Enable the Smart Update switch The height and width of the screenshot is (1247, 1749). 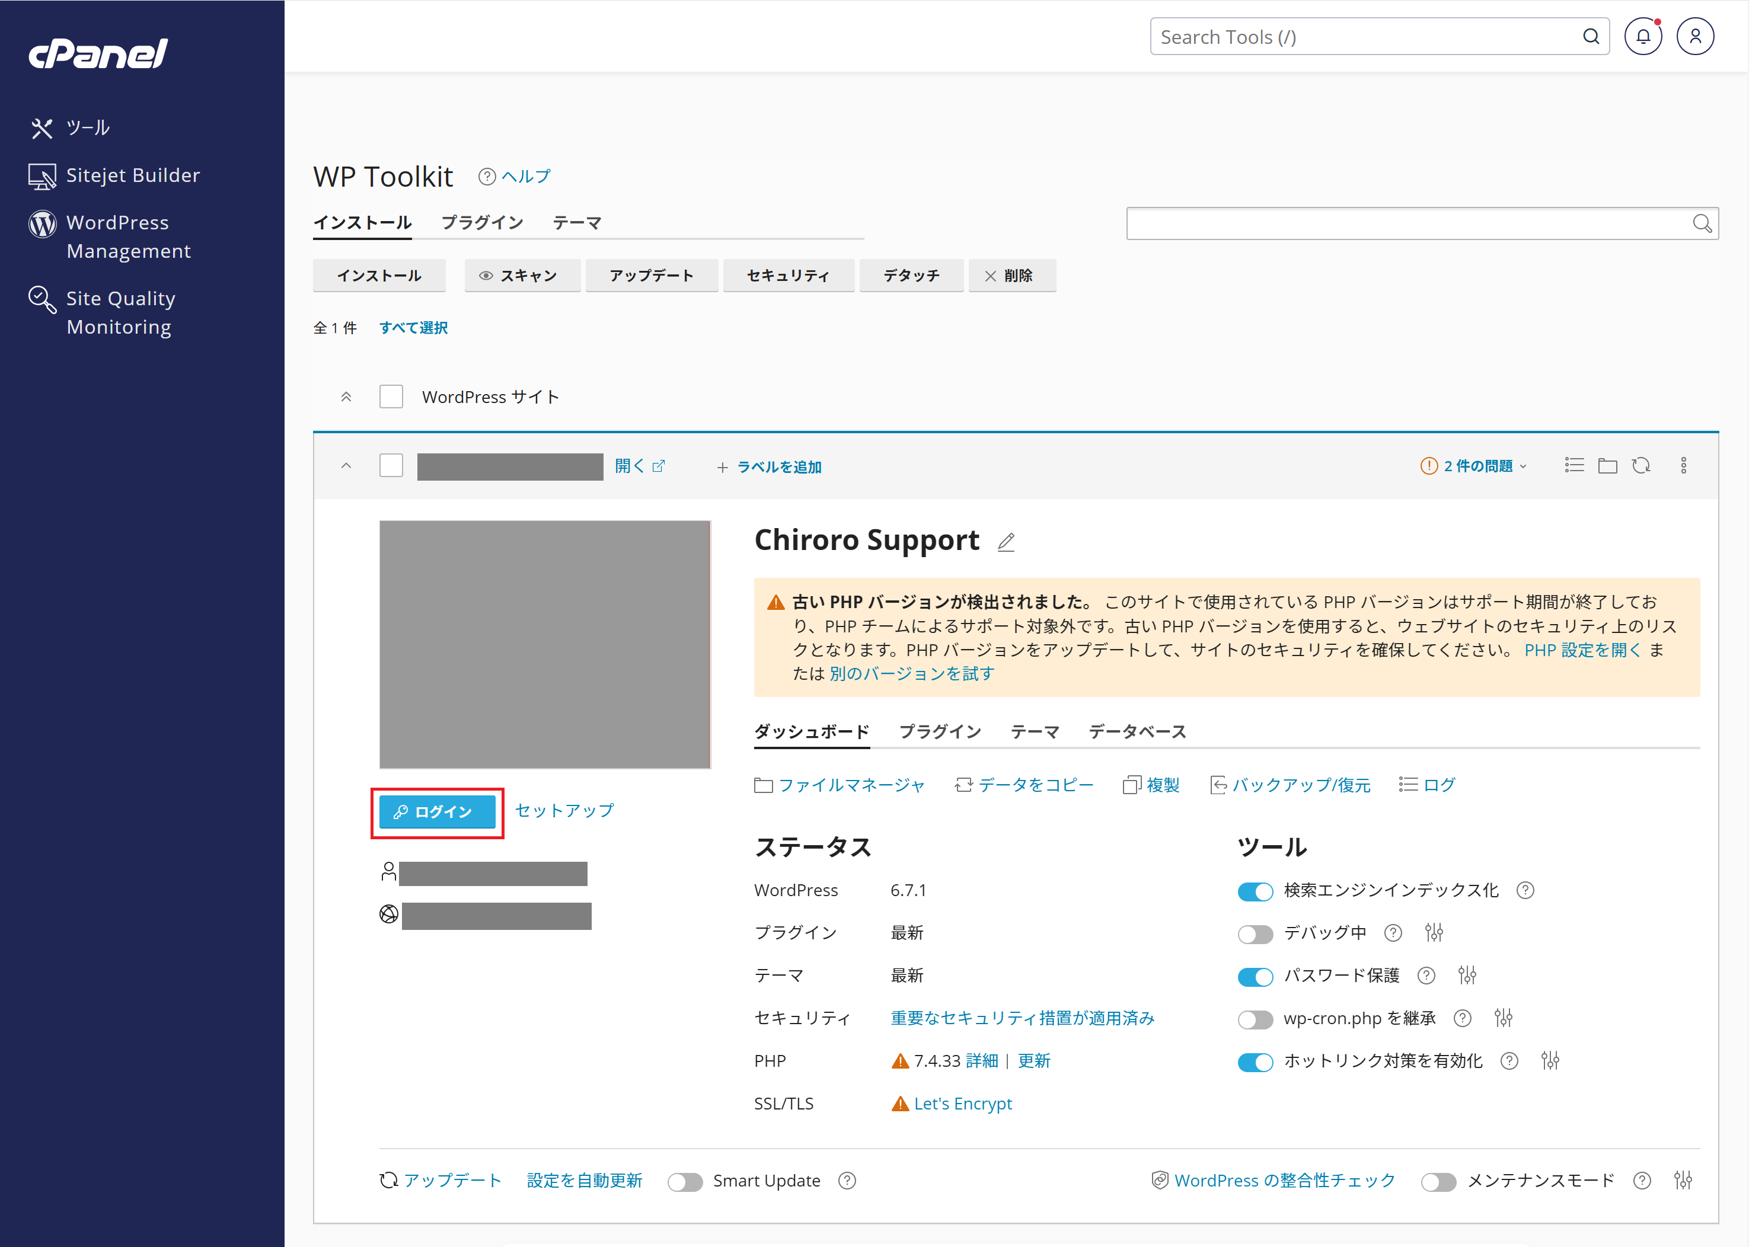[684, 1182]
